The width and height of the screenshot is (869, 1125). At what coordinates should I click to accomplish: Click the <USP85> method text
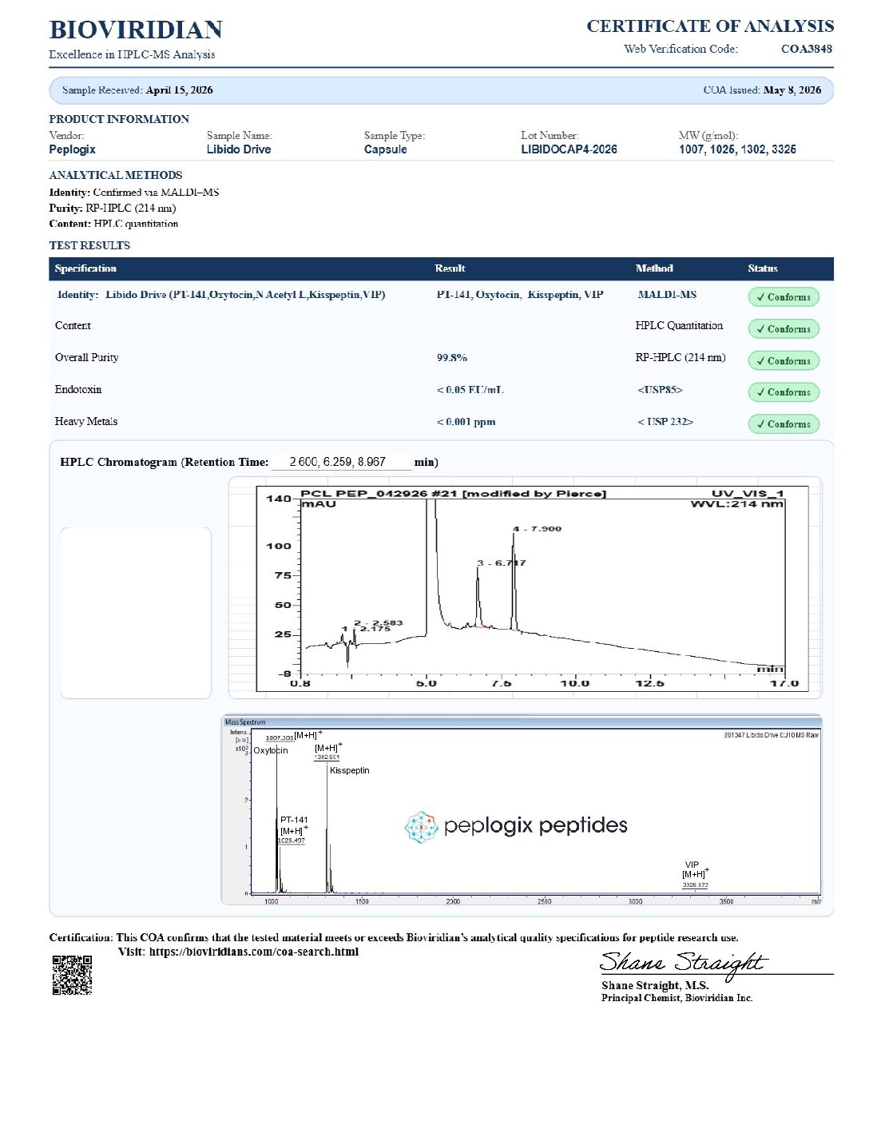point(660,390)
